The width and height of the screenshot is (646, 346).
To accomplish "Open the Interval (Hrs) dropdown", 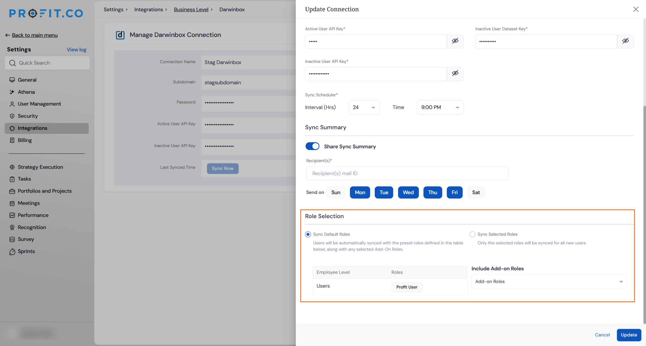I will (x=364, y=107).
